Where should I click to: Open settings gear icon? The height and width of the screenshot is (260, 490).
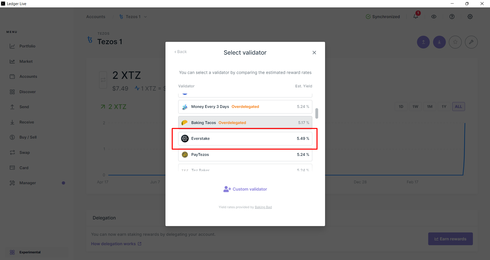(470, 17)
